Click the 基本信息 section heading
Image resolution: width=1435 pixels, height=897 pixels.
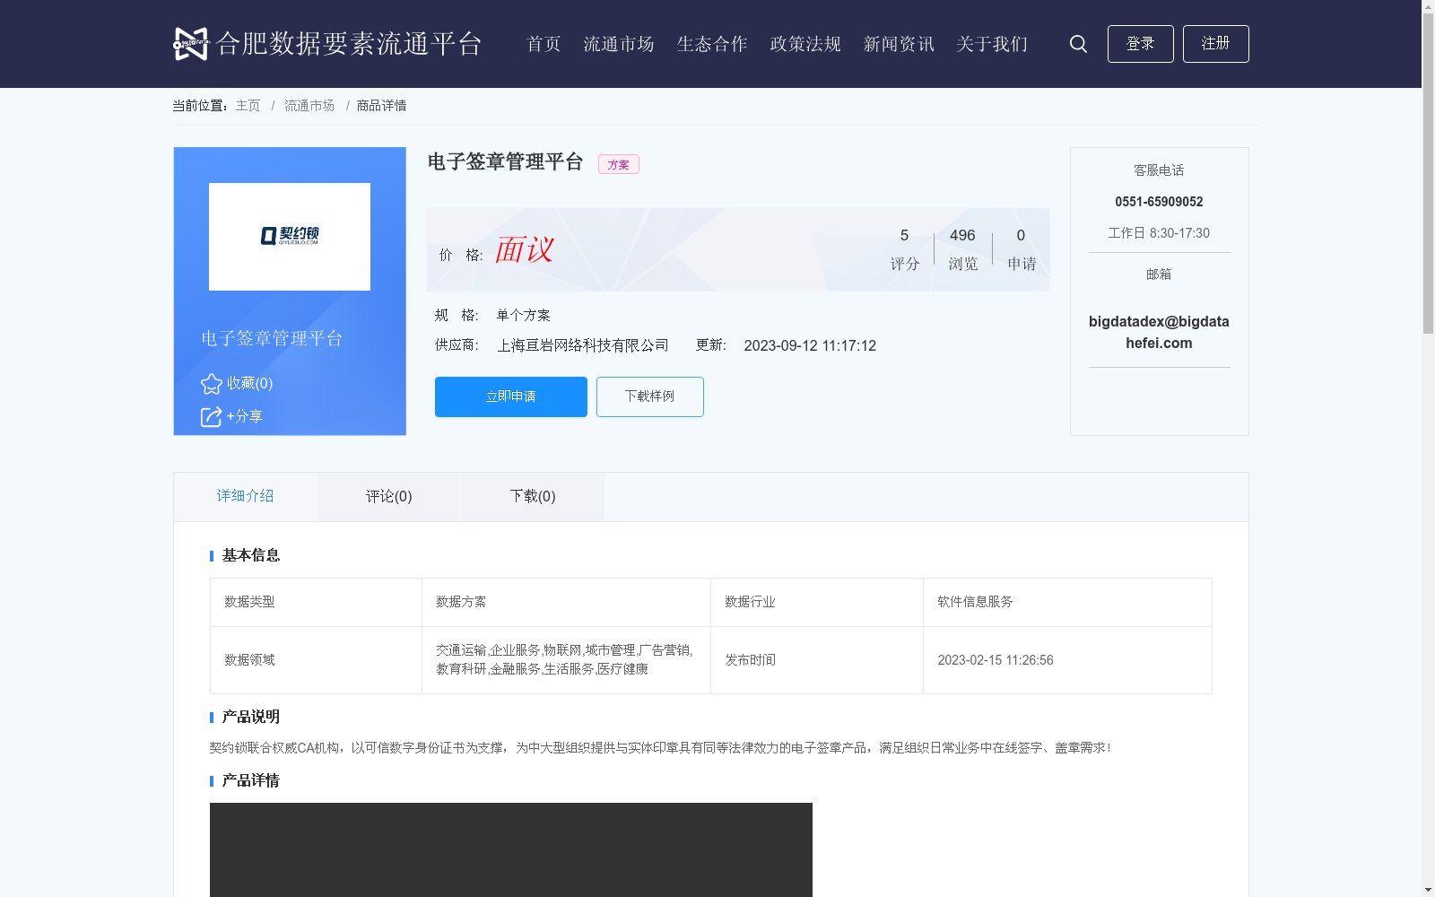pos(251,555)
